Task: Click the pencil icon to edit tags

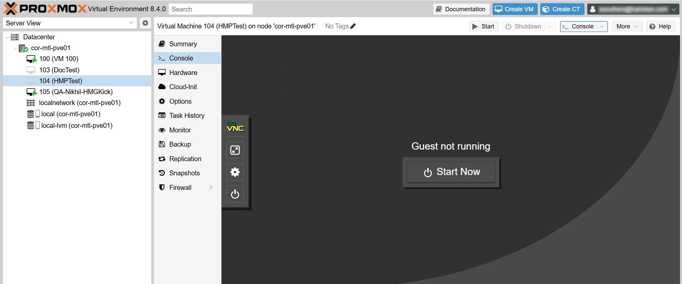Action: pos(353,26)
